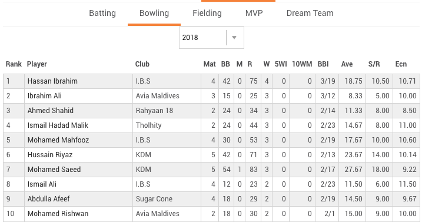Sort by S/R column header
The width and height of the screenshot is (422, 222).
coord(374,64)
